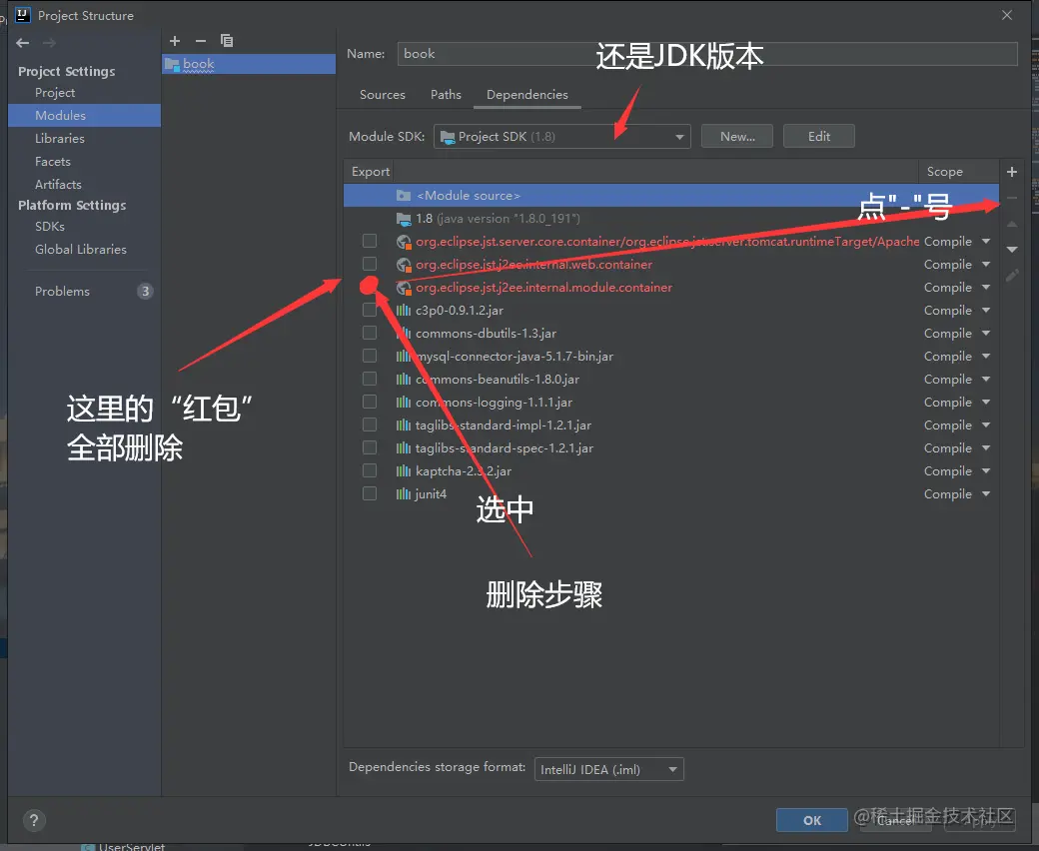1039x851 pixels.
Task: Open Dependencies storage format dropdown
Action: point(609,769)
